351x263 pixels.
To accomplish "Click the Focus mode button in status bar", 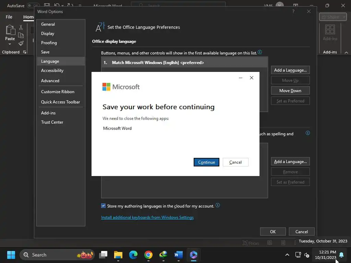I will pos(251,243).
